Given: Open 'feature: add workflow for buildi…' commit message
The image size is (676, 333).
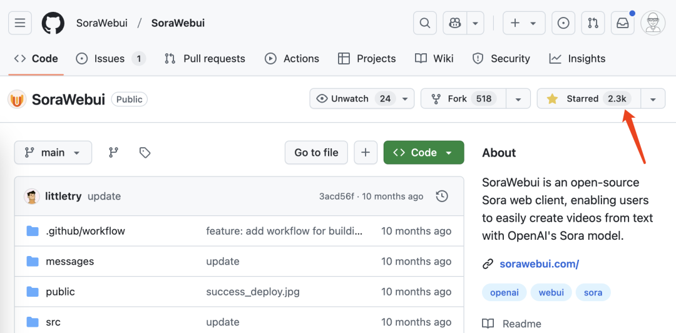Looking at the screenshot, I should 285,231.
